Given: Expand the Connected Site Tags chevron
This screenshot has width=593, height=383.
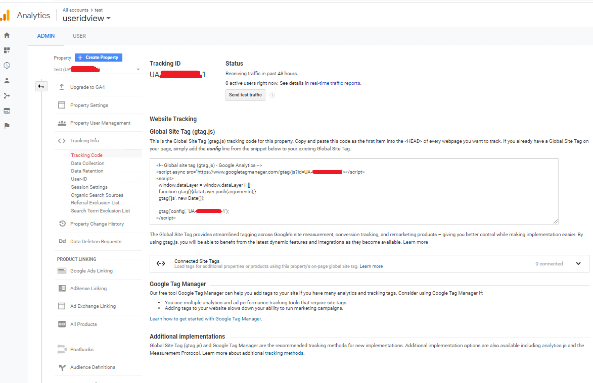Looking at the screenshot, I should 578,264.
